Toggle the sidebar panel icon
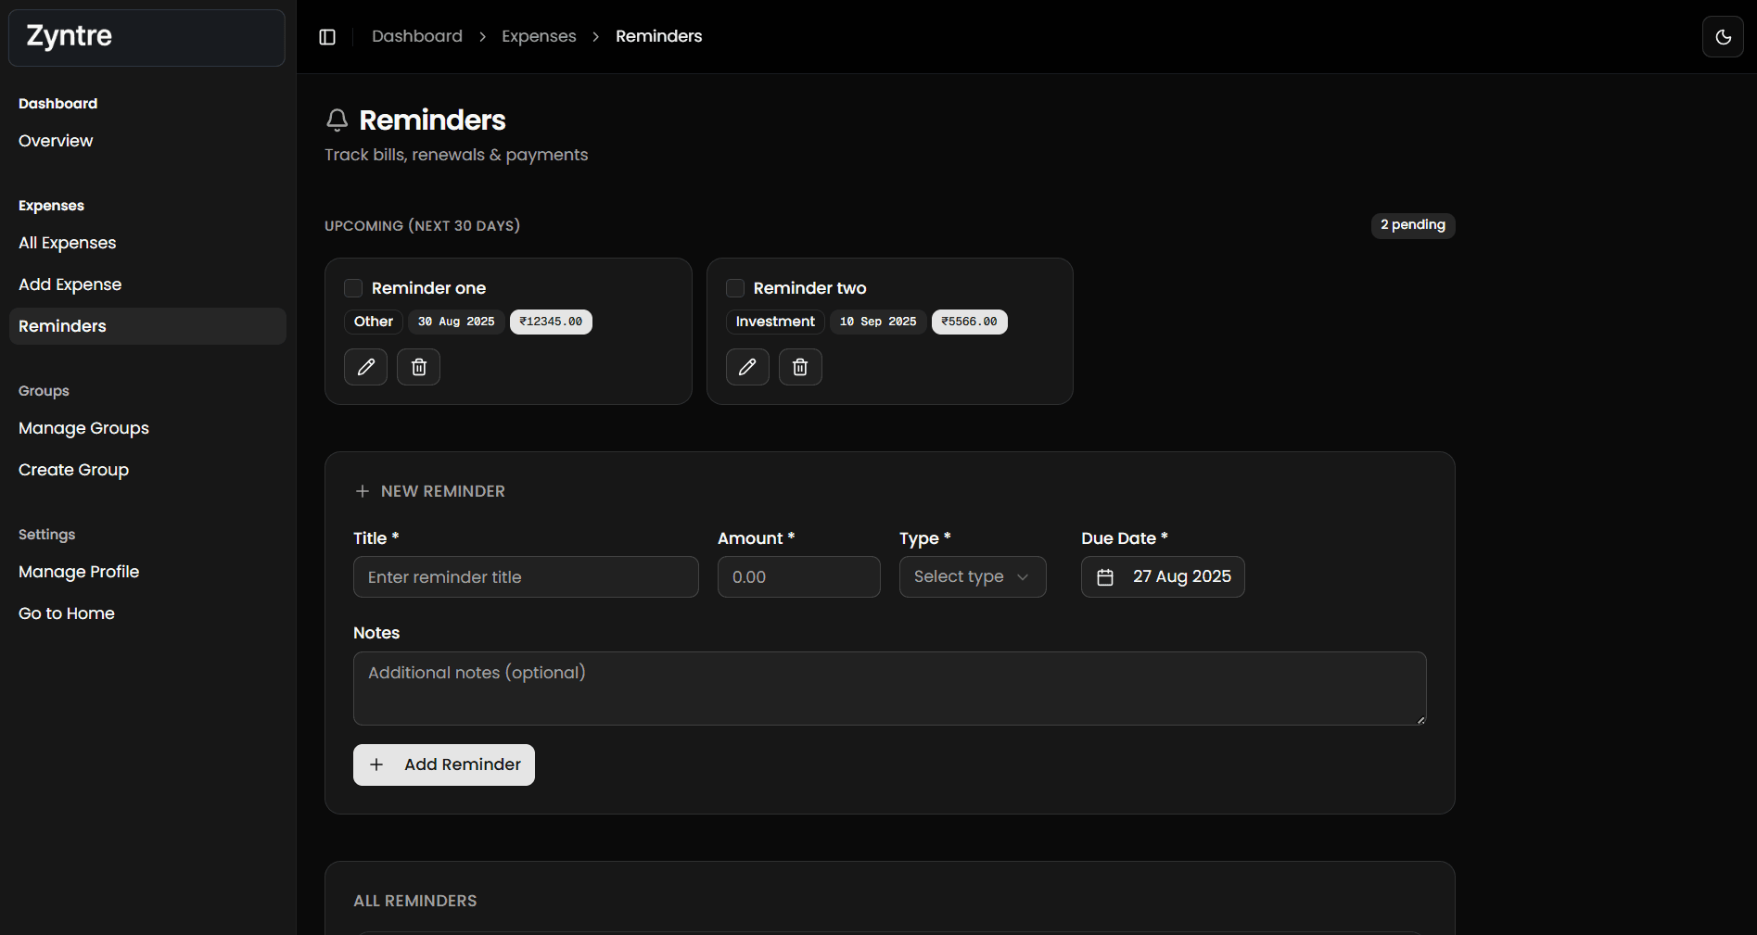 coord(327,37)
